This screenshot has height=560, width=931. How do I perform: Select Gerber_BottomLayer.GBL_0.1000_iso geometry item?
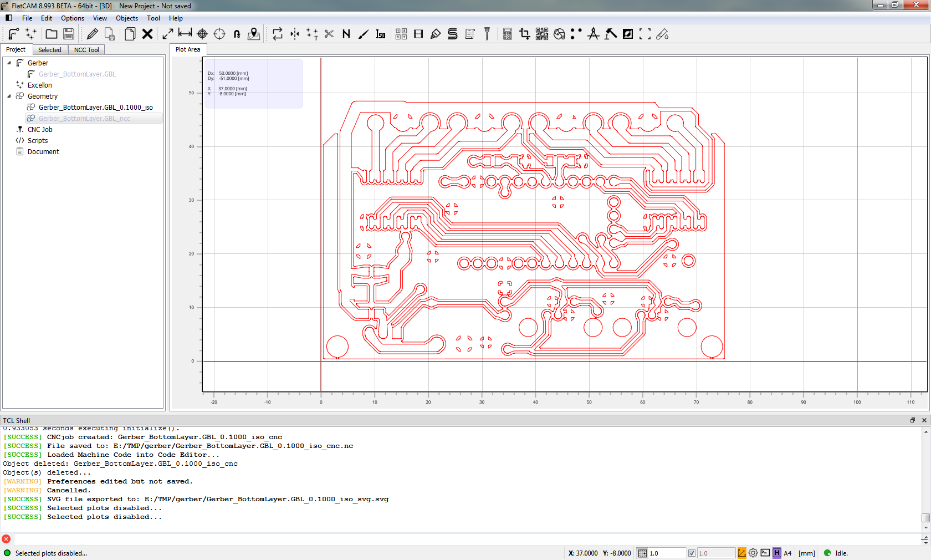[x=95, y=107]
